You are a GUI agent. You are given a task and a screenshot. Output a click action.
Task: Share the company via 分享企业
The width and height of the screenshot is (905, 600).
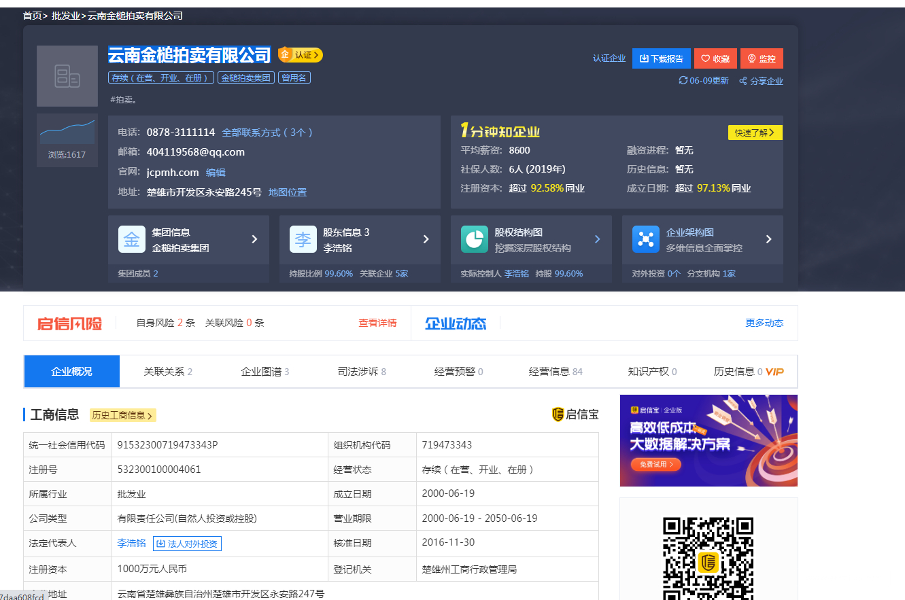(761, 81)
